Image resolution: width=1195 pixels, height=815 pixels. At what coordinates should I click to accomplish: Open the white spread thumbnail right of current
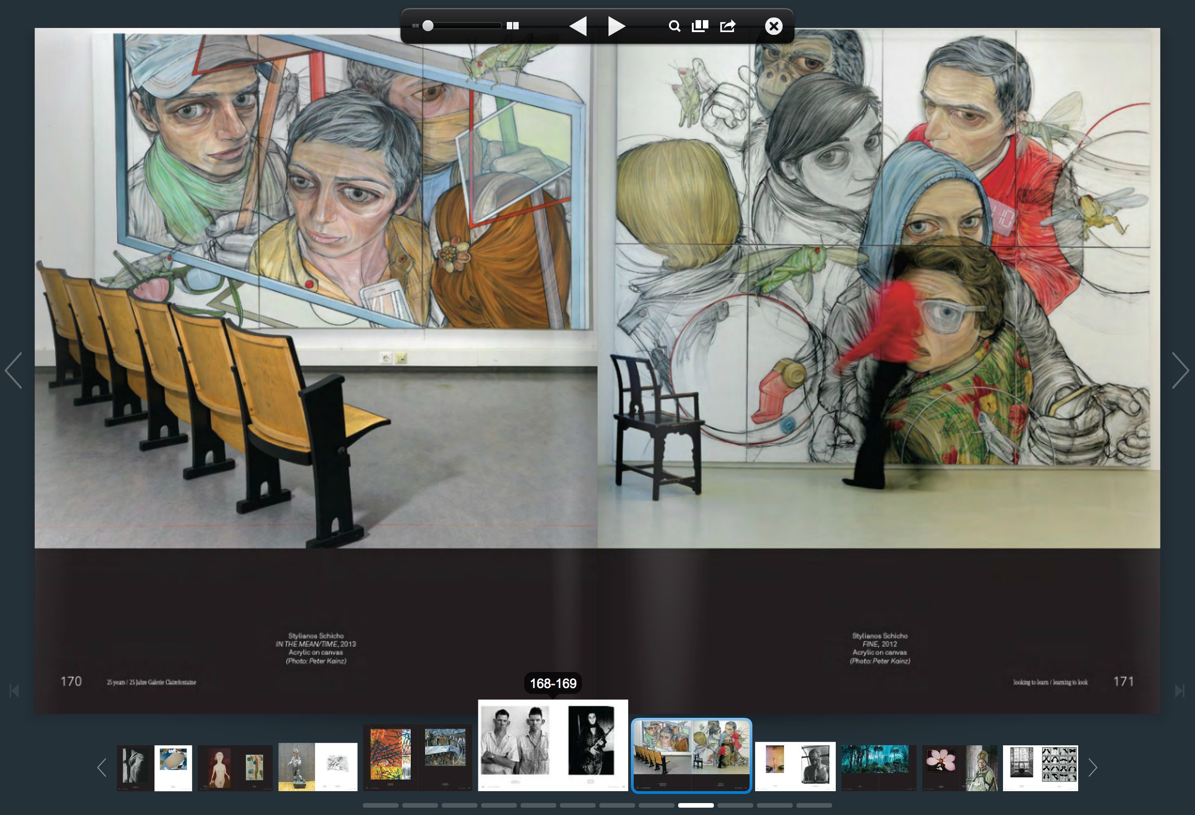(x=795, y=766)
